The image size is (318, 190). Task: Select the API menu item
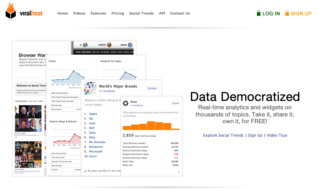point(162,13)
